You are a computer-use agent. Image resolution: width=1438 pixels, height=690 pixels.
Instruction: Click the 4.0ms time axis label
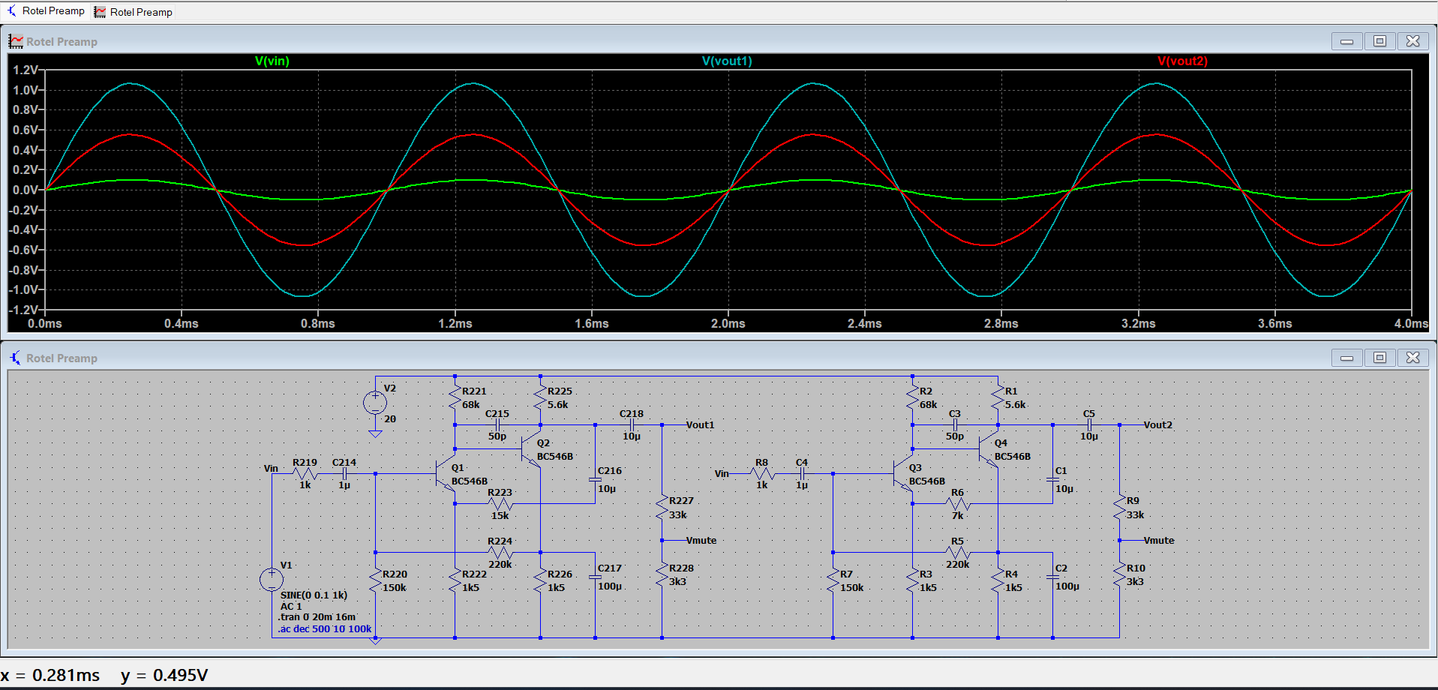pyautogui.click(x=1411, y=323)
